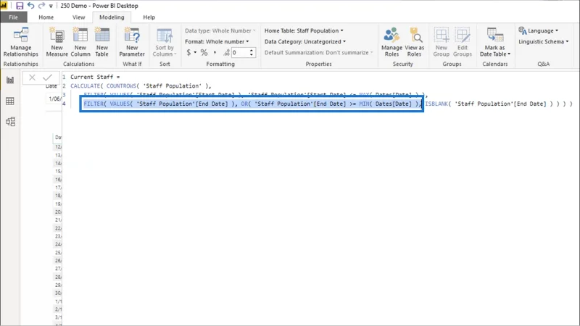Open the Sort by Column option

tap(165, 42)
